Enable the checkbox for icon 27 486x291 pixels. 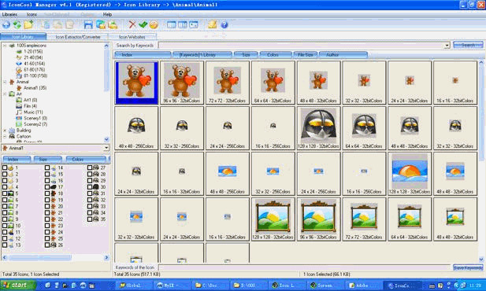pos(90,168)
